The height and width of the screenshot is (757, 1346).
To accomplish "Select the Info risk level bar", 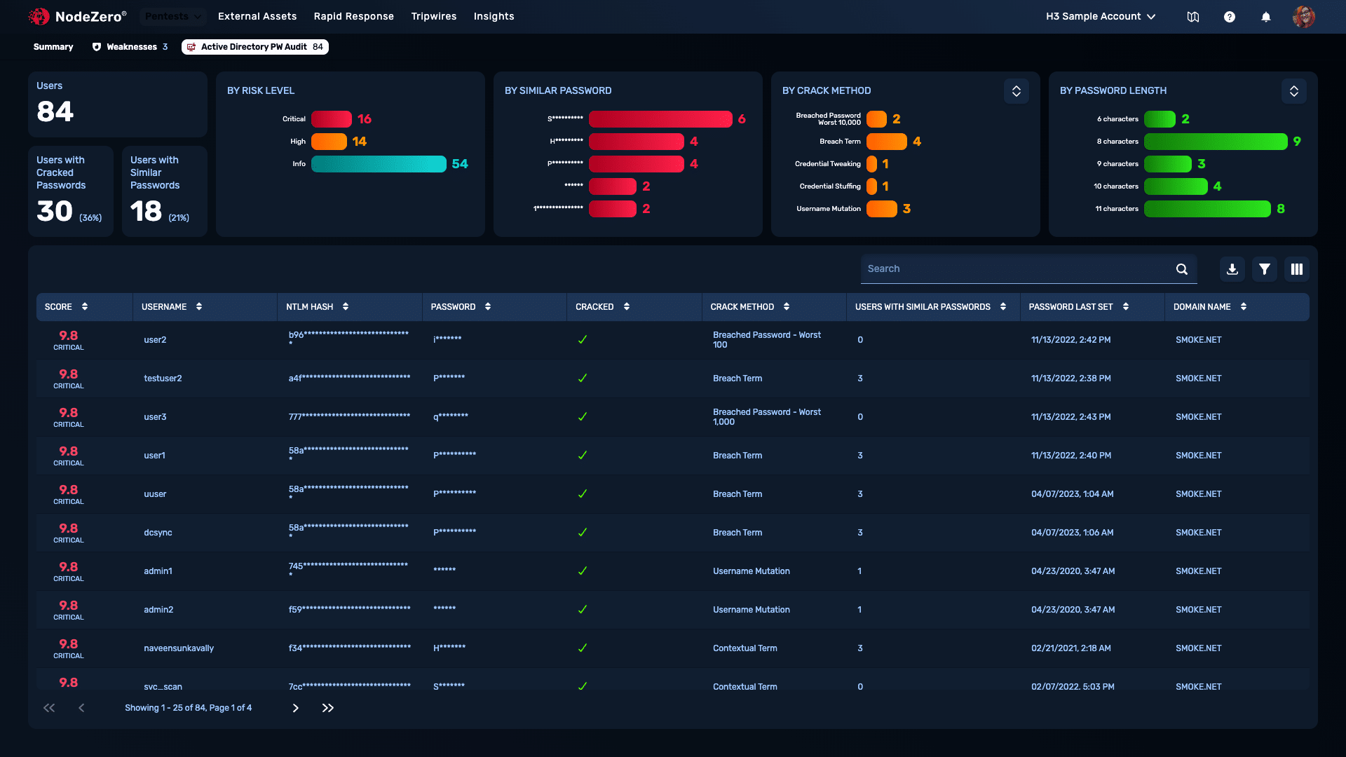I will [379, 164].
